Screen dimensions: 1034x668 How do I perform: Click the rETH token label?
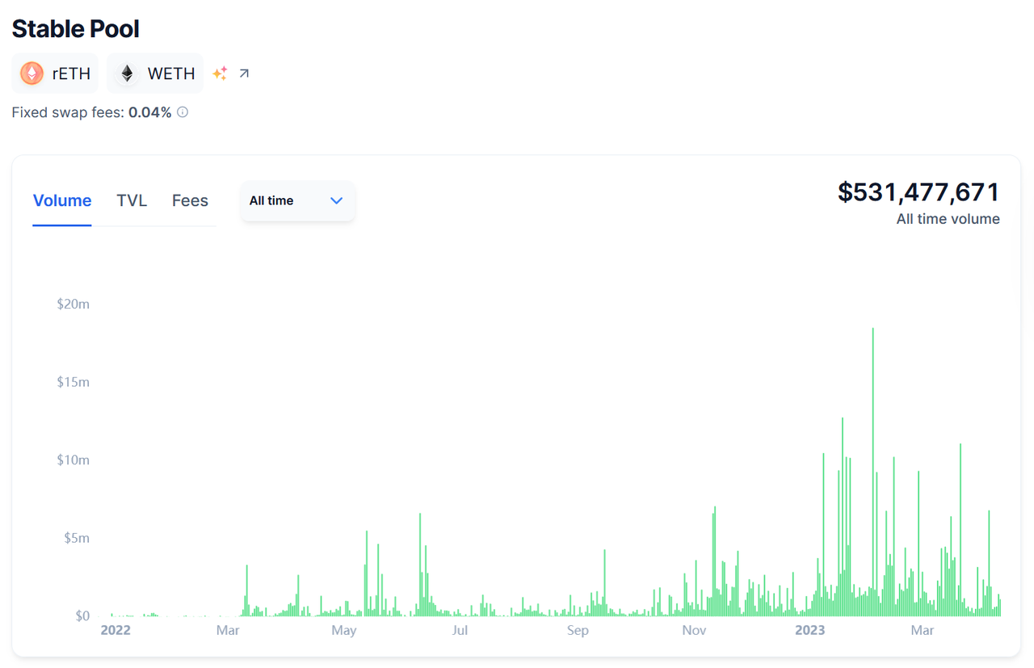(71, 74)
